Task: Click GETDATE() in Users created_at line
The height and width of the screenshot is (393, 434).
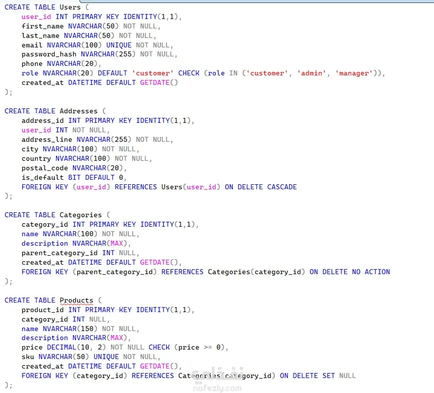Action: point(159,83)
